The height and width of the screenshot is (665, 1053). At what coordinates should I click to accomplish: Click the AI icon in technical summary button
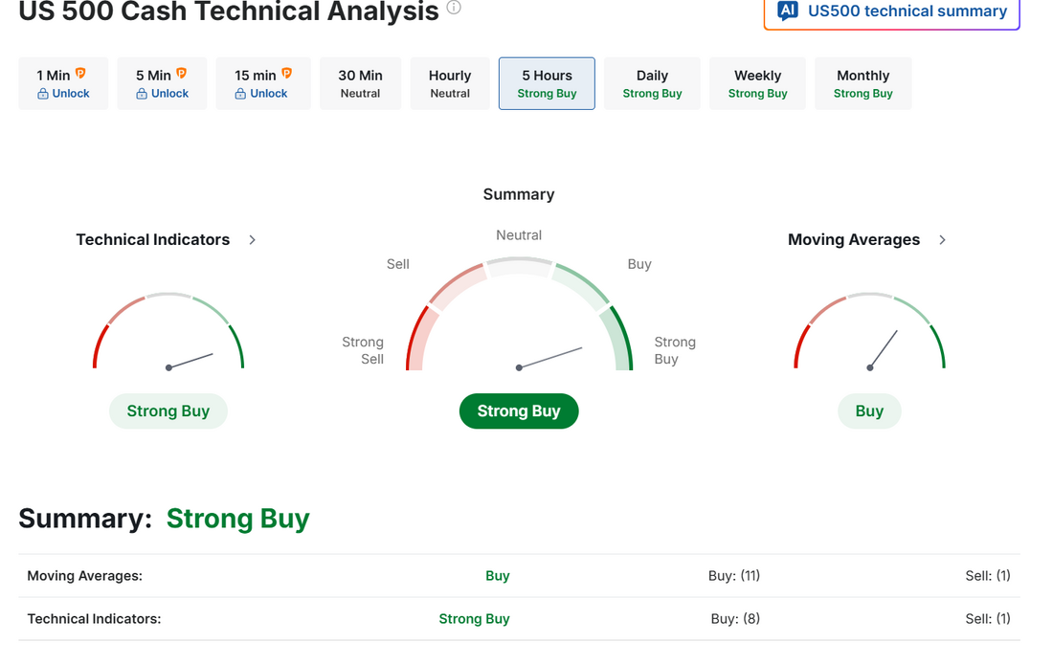[788, 11]
